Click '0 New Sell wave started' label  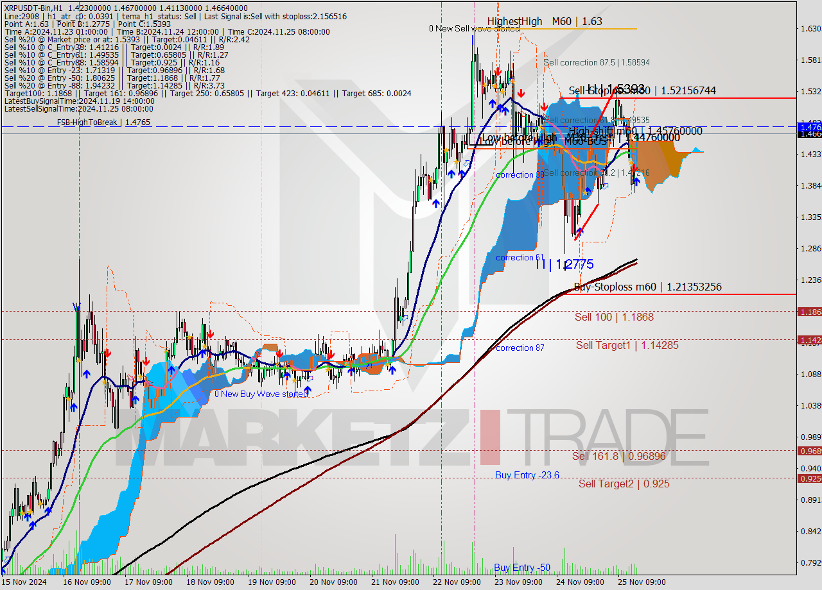pos(475,28)
